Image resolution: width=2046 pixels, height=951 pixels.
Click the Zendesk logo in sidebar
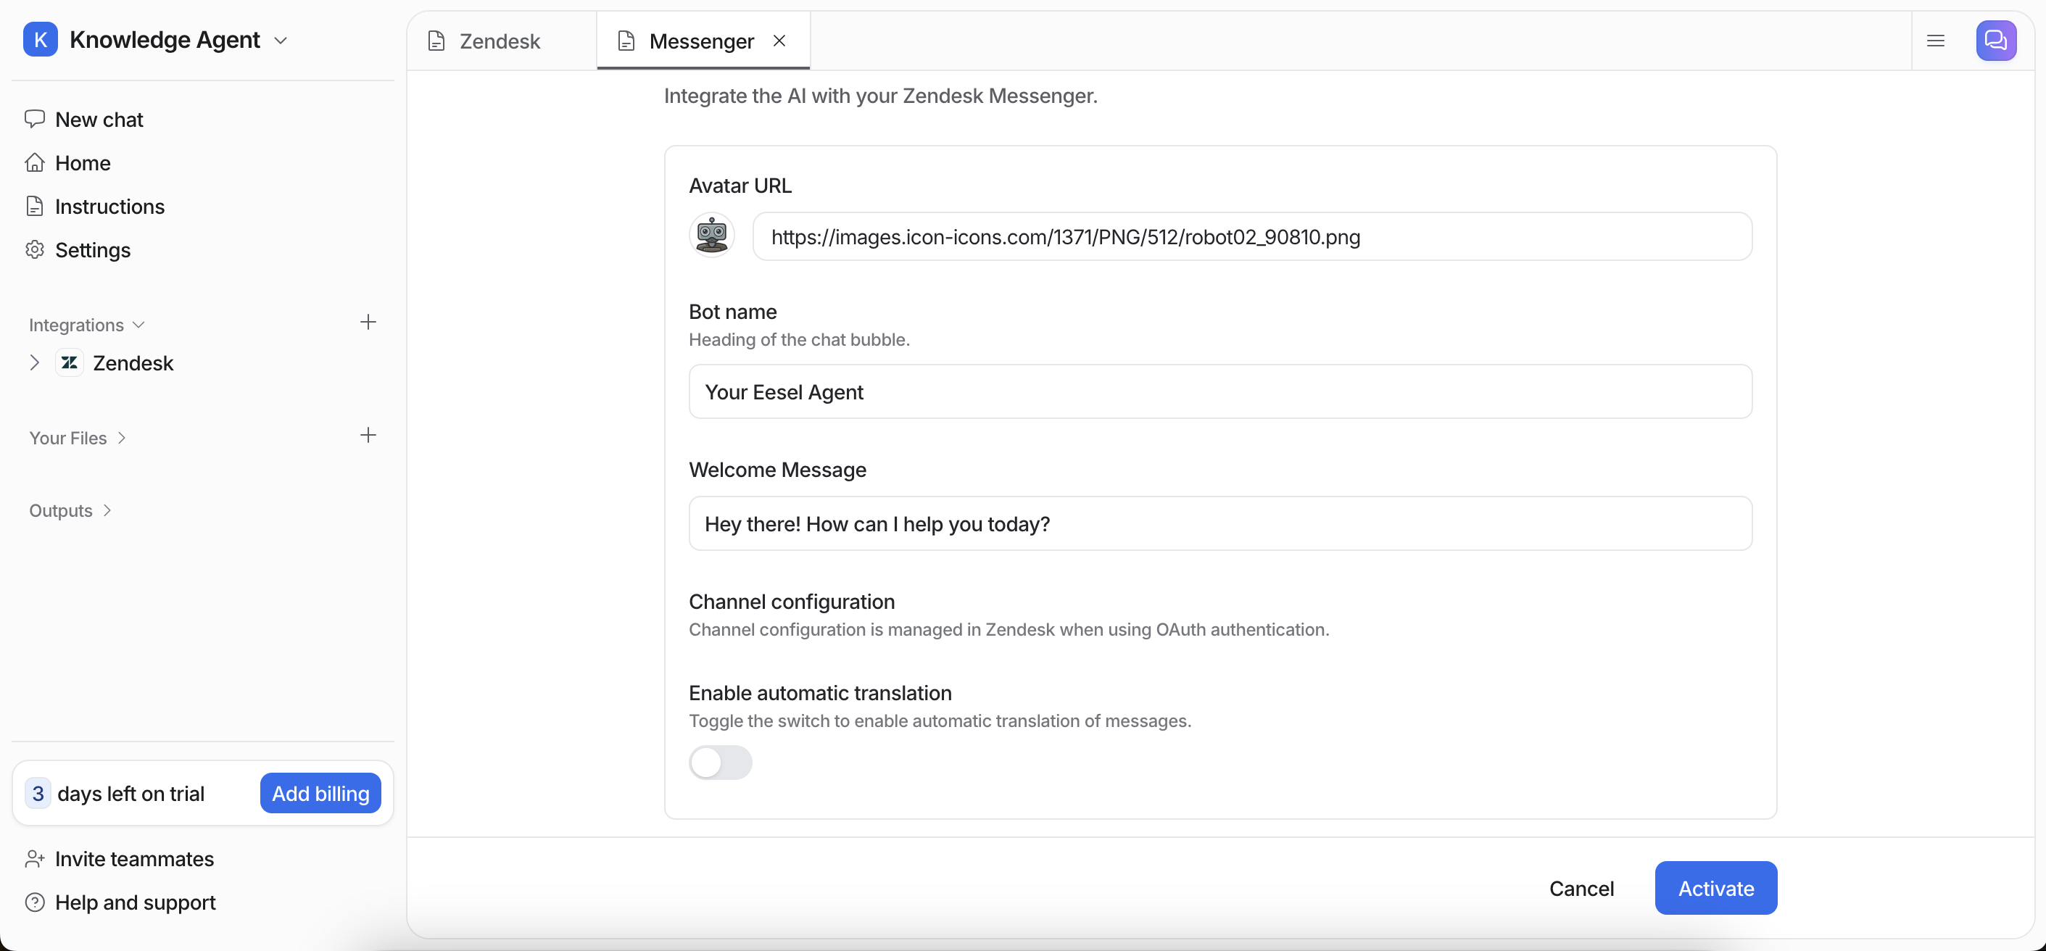coord(70,362)
